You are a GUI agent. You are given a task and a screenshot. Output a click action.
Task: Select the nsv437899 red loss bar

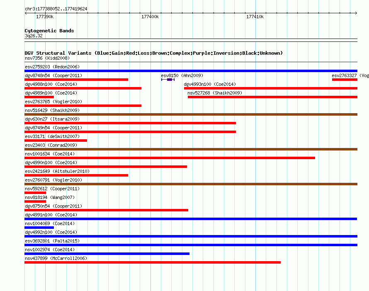[x=153, y=262]
